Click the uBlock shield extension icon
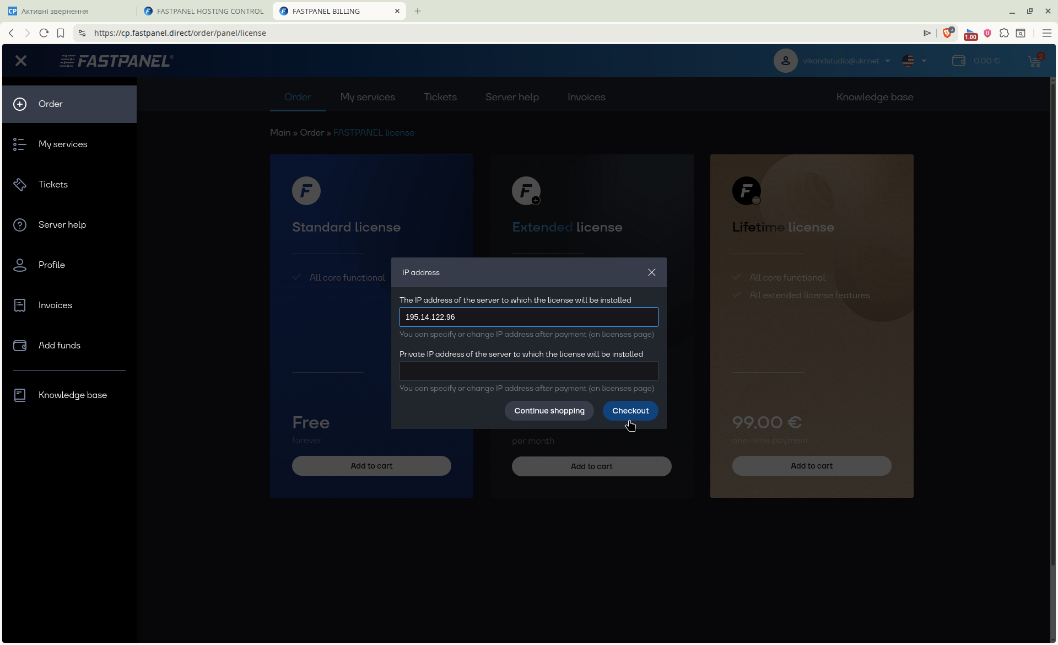The height and width of the screenshot is (645, 1058). (987, 33)
